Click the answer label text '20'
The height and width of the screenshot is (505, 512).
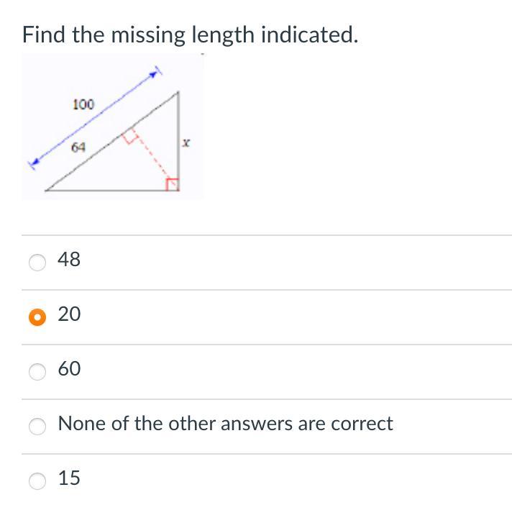(x=69, y=314)
